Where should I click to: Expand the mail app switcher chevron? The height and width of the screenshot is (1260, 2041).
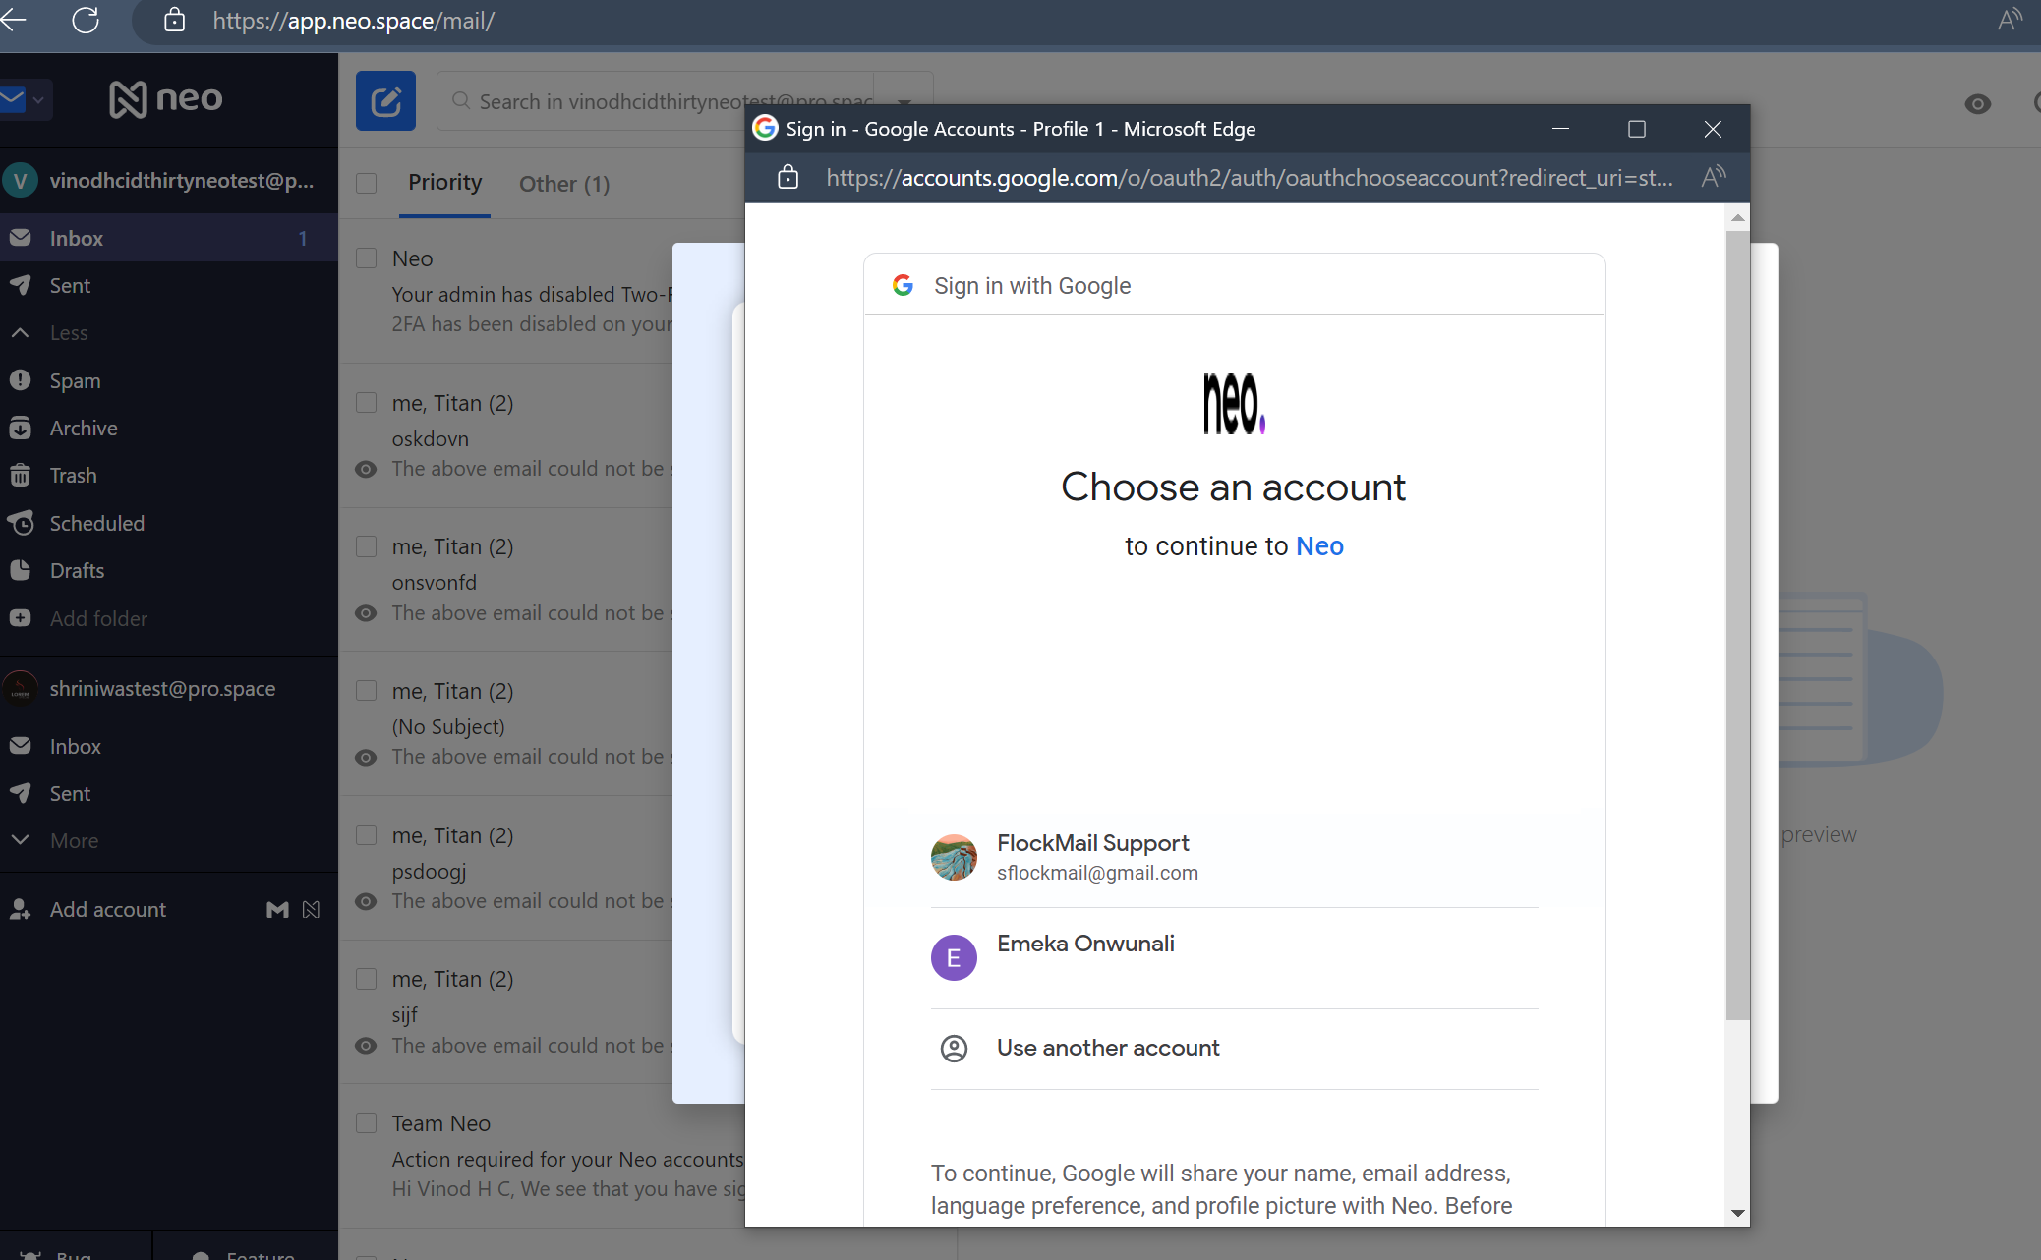[38, 99]
